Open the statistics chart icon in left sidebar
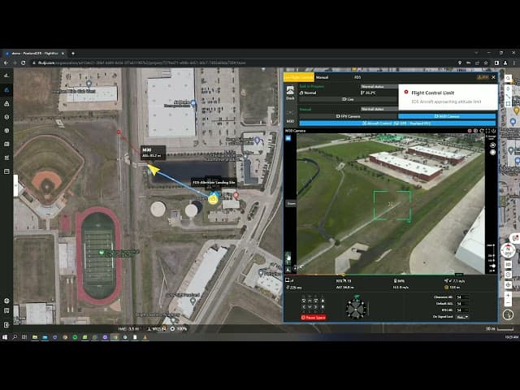This screenshot has height=390, width=520. coord(6,76)
